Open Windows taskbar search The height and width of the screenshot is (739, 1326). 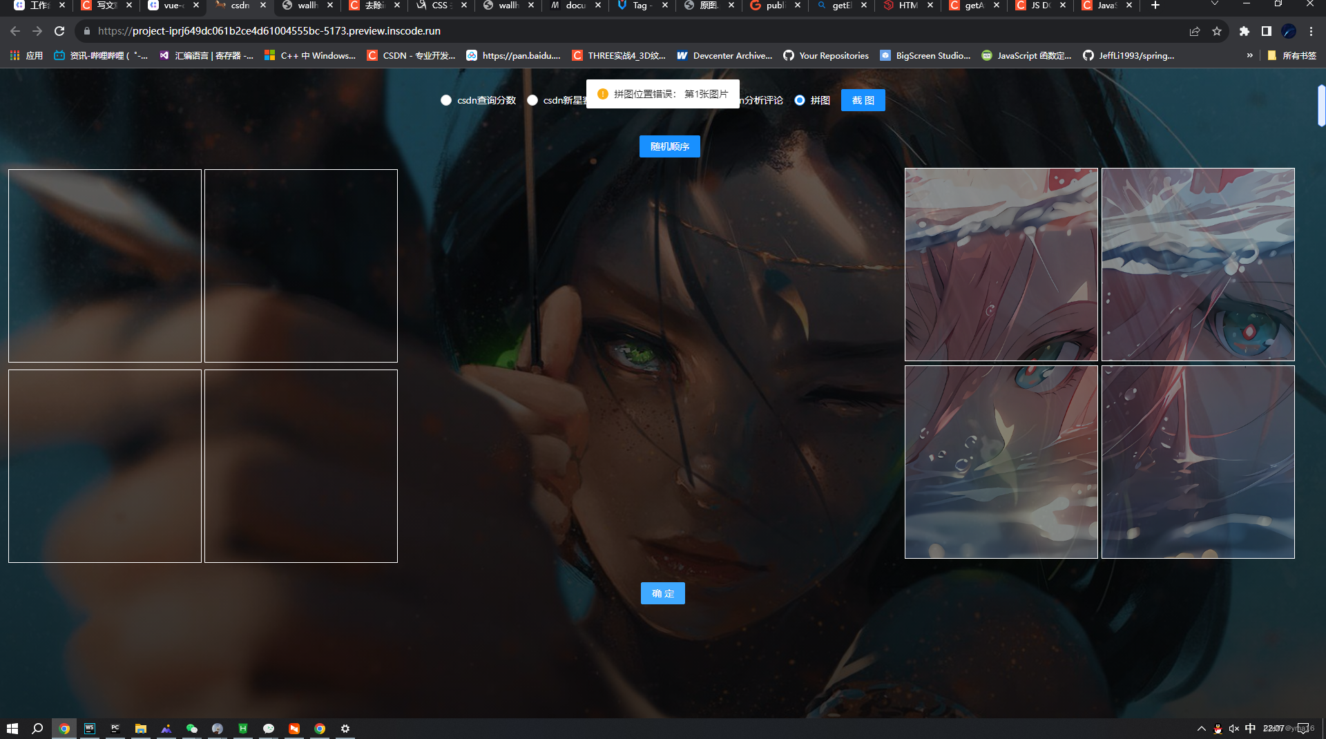tap(37, 728)
